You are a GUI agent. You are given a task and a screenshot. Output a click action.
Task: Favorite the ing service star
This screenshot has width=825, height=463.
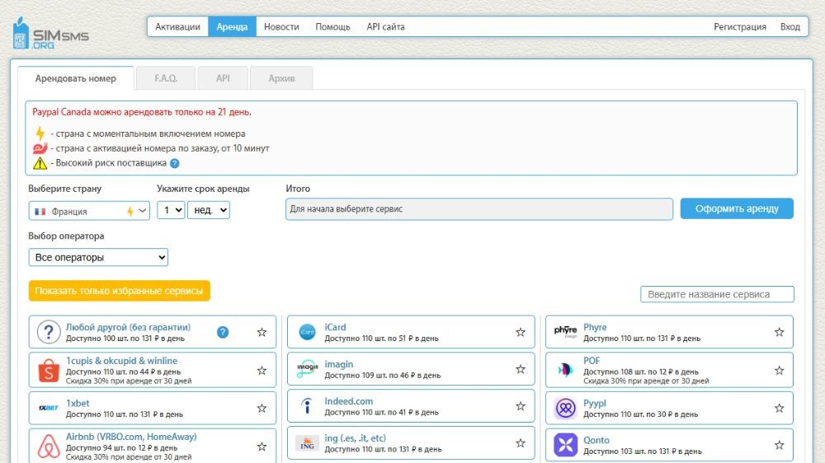pos(521,443)
